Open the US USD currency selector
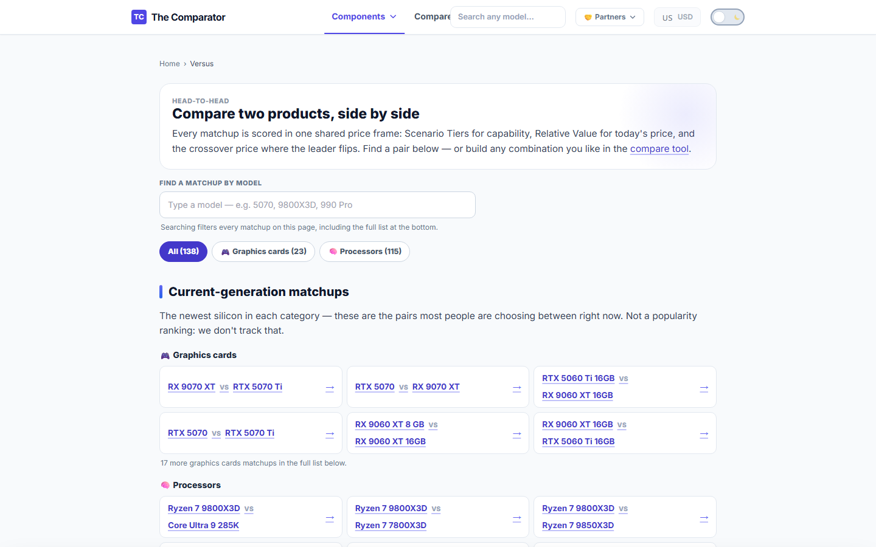This screenshot has height=547, width=876. pos(677,17)
